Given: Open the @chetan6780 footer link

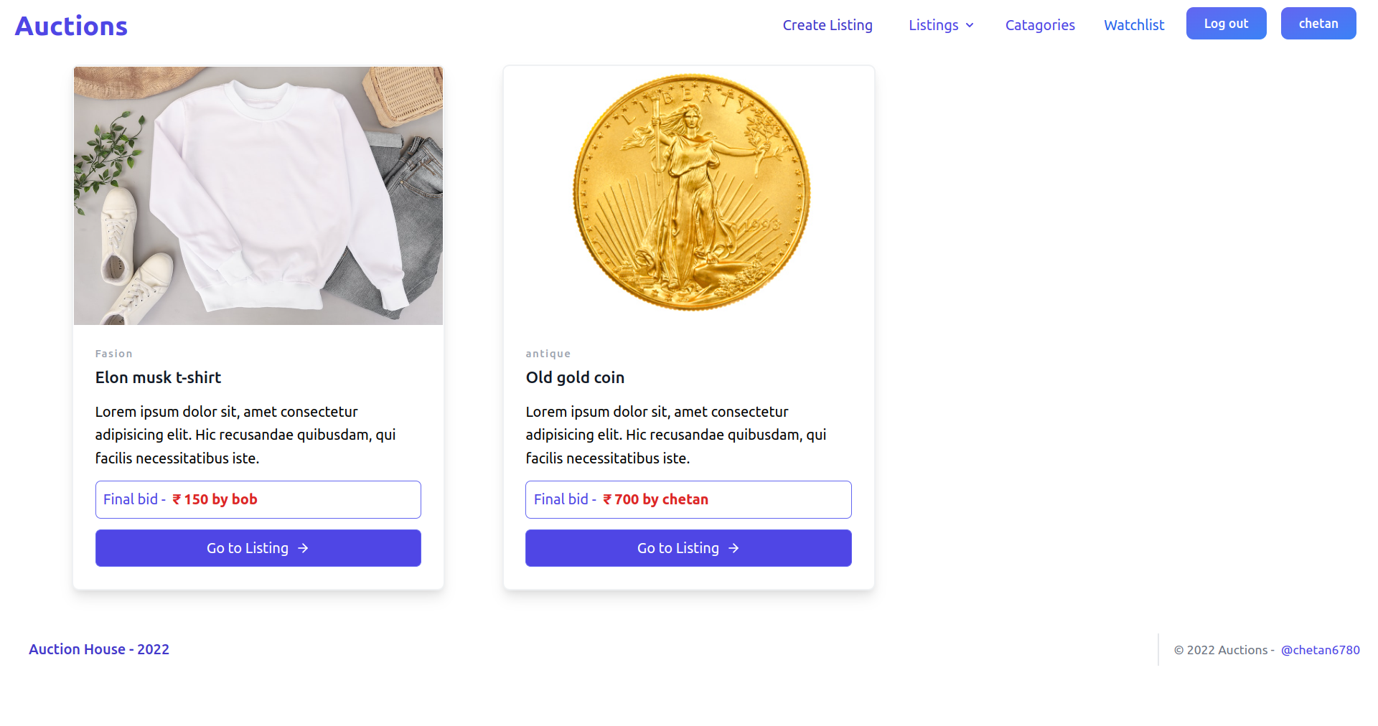Looking at the screenshot, I should (x=1320, y=650).
